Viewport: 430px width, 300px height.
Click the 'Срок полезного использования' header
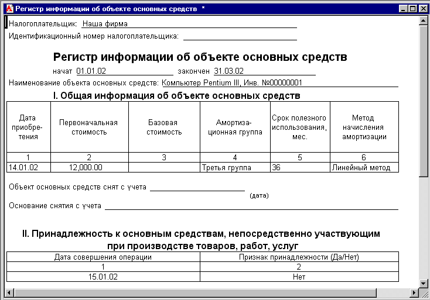coord(300,127)
